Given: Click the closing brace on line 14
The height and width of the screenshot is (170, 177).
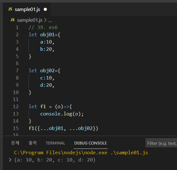Looking at the screenshot, I should (30, 121).
